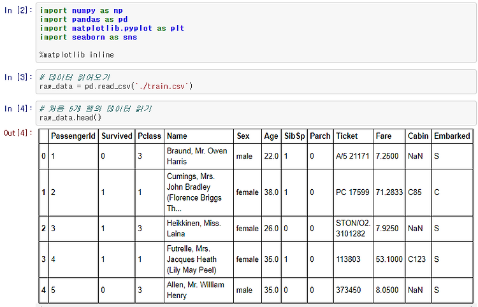Click the 'In [3]:' prompt label
Screen dimensions: 478x307
click(18, 77)
